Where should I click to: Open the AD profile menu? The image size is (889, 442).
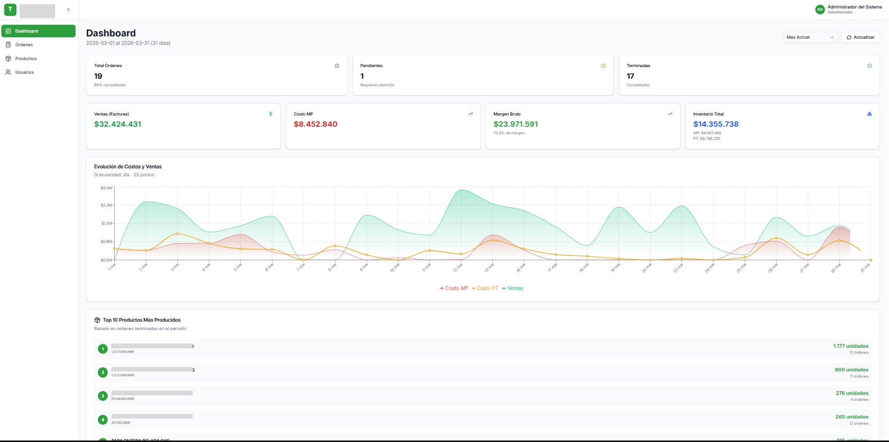821,9
